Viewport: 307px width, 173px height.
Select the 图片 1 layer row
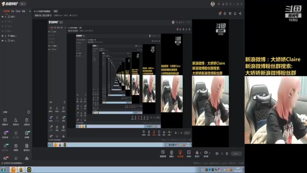[x=16, y=31]
